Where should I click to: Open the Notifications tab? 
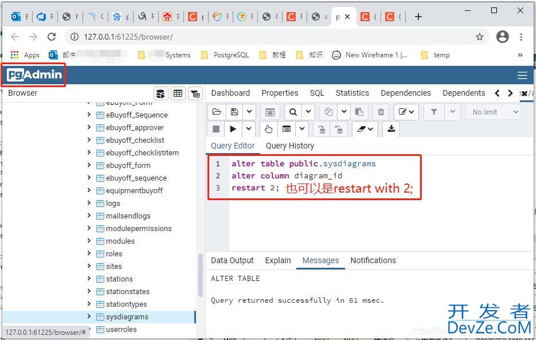click(x=373, y=260)
